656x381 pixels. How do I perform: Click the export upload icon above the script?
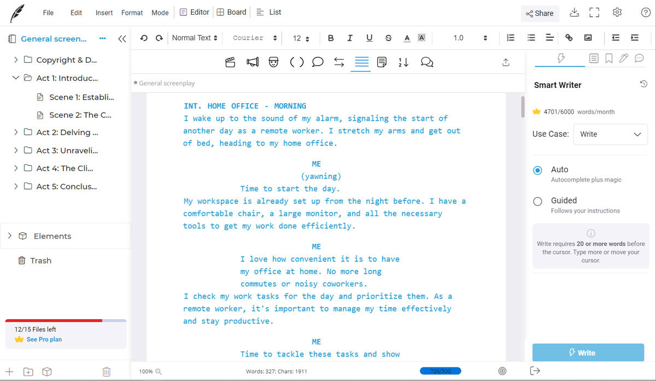[x=506, y=62]
